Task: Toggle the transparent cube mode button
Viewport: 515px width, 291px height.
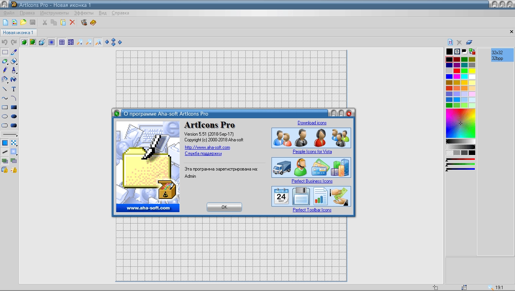Action: tap(42, 42)
